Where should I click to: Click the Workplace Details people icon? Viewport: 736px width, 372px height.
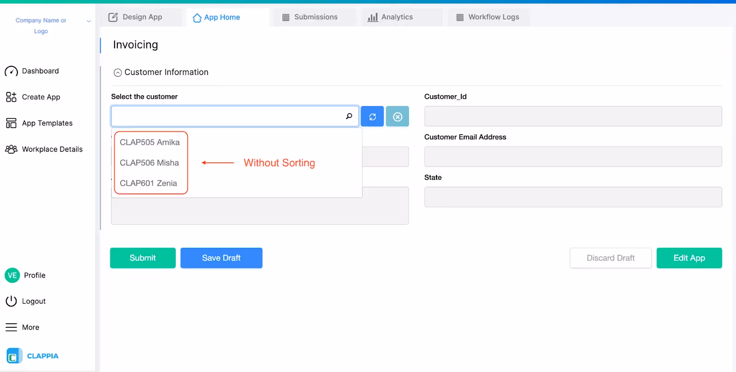tap(11, 149)
